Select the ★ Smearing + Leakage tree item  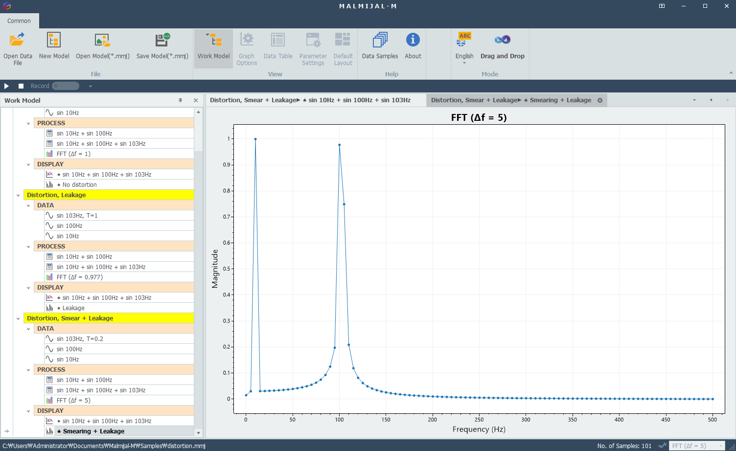[x=119, y=431]
